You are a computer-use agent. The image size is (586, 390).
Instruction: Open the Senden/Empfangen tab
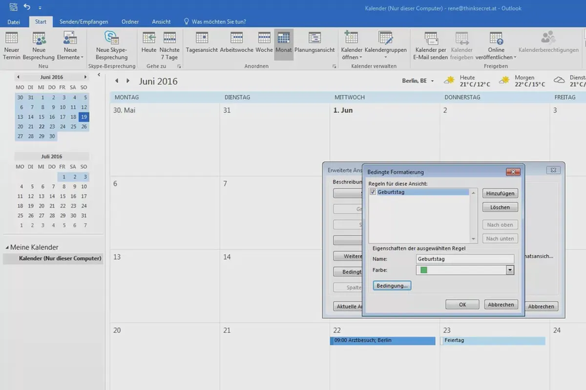(x=84, y=22)
